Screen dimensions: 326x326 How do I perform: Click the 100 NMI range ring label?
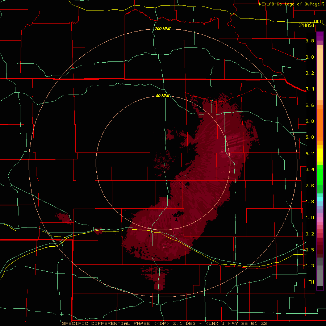pos(163,29)
